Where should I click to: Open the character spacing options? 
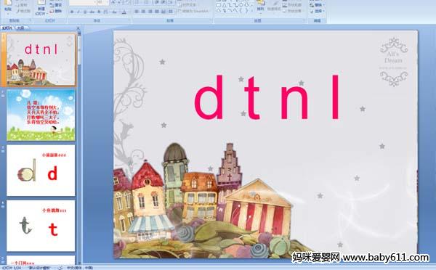coord(105,12)
